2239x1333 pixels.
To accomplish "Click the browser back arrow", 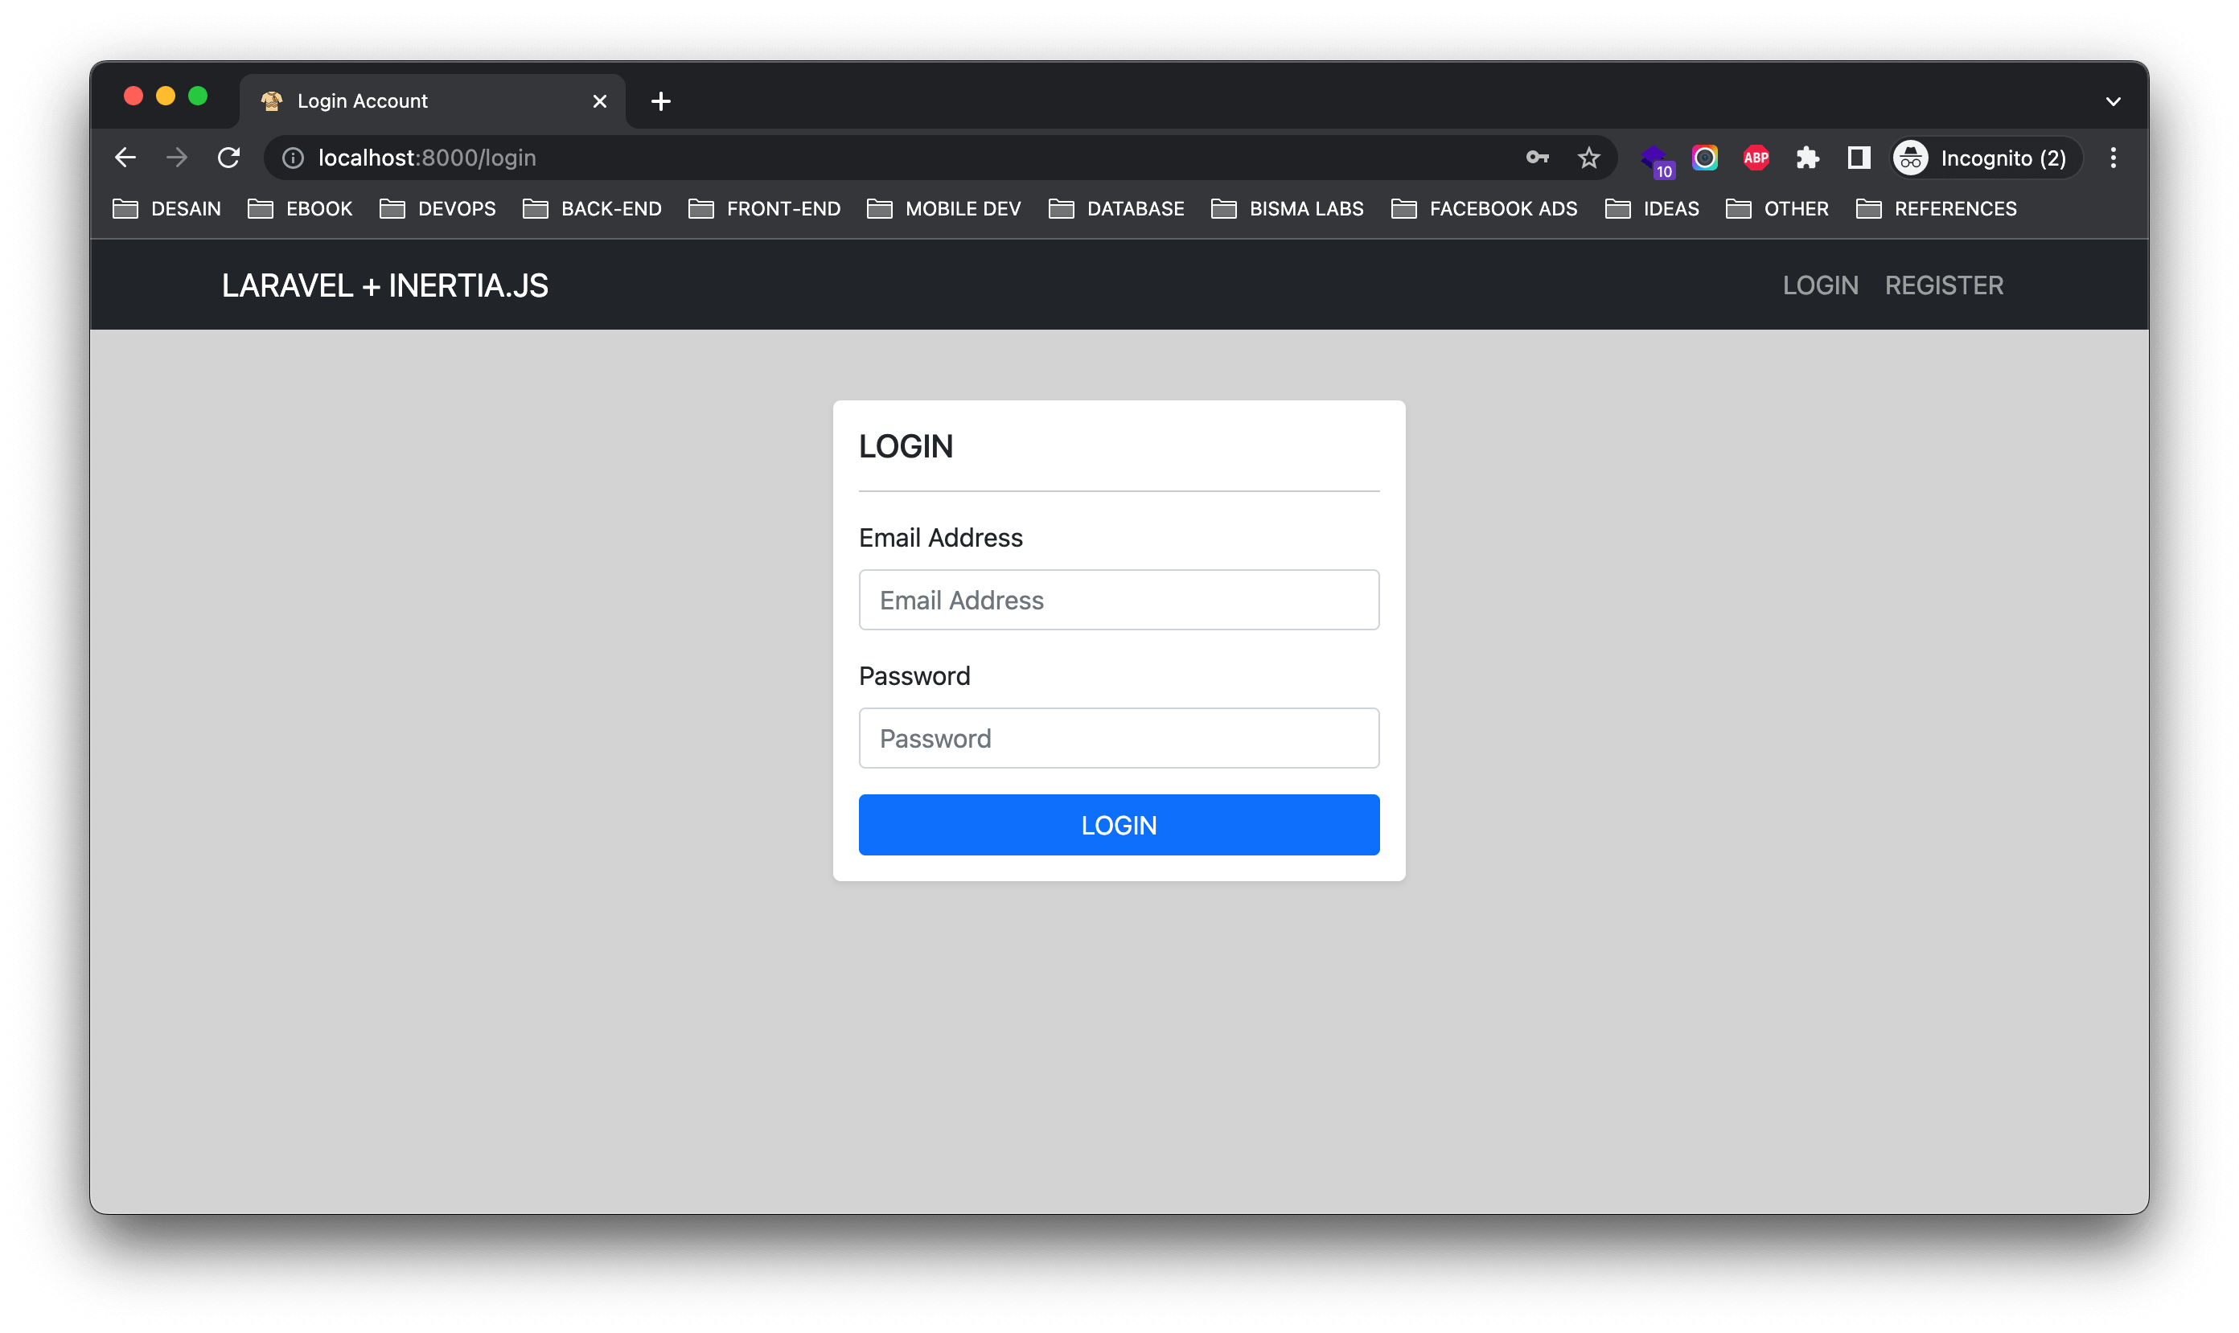I will pos(125,158).
